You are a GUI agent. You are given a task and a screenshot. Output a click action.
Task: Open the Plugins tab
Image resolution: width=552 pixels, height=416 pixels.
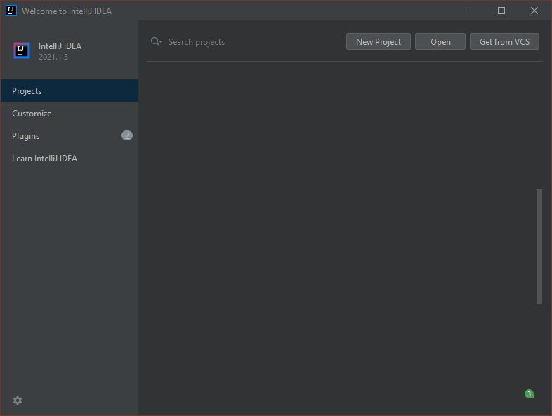point(70,135)
